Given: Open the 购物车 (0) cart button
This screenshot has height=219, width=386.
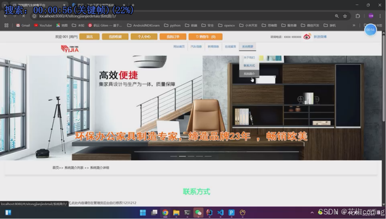Looking at the screenshot, I should tap(206, 37).
